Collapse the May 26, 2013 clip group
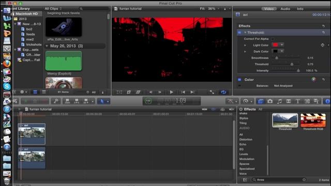The image size is (331, 186). [x=47, y=46]
